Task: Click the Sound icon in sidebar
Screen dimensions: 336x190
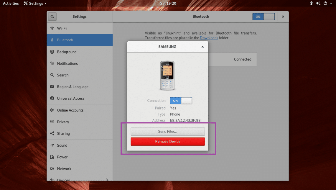Action: point(52,145)
